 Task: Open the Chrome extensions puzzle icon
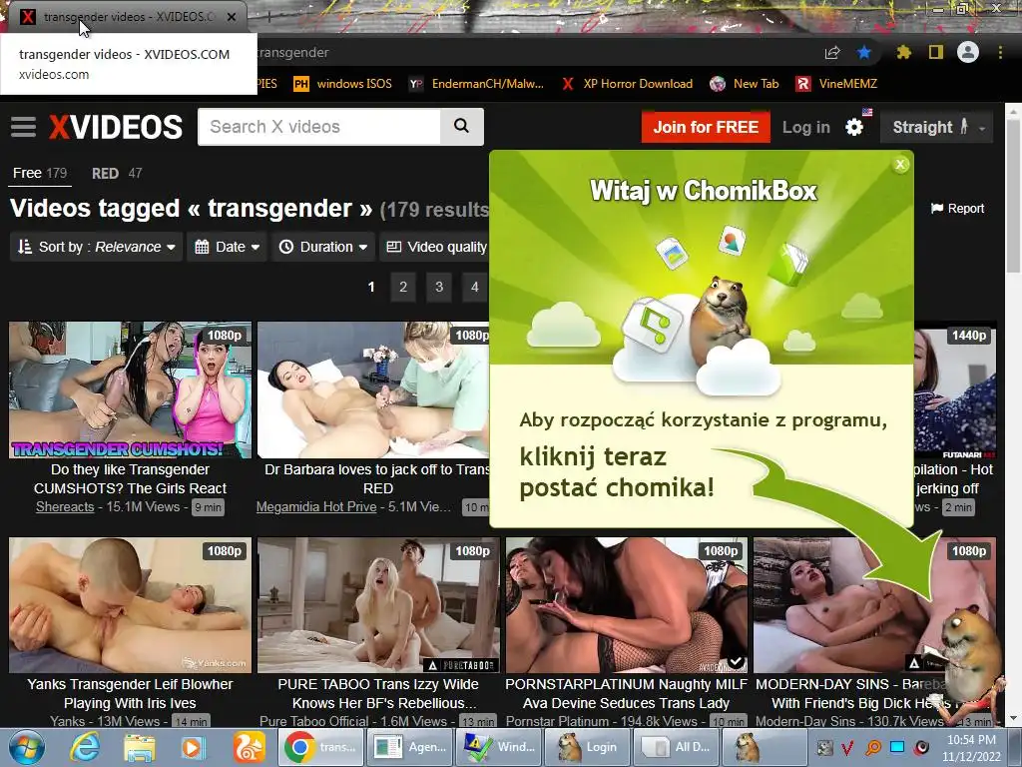(x=903, y=52)
